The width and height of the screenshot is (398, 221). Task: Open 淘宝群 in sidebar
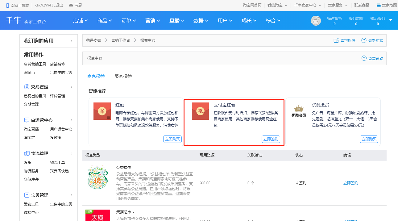click(x=29, y=138)
